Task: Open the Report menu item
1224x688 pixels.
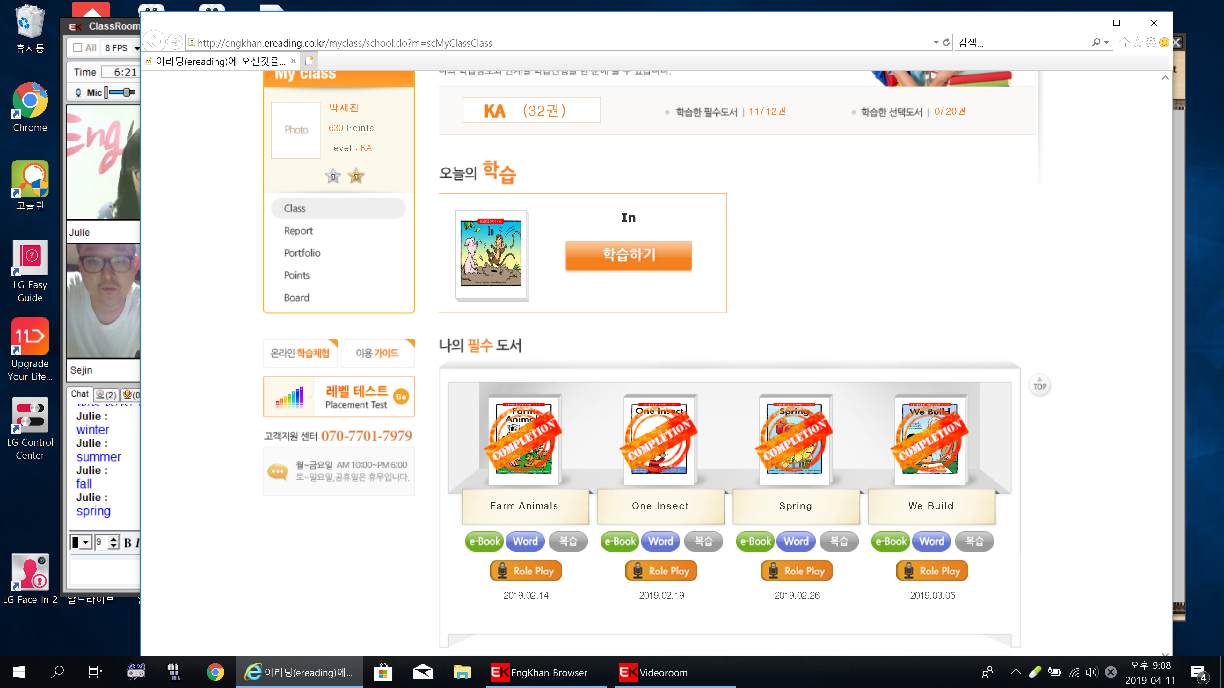Action: tap(298, 231)
